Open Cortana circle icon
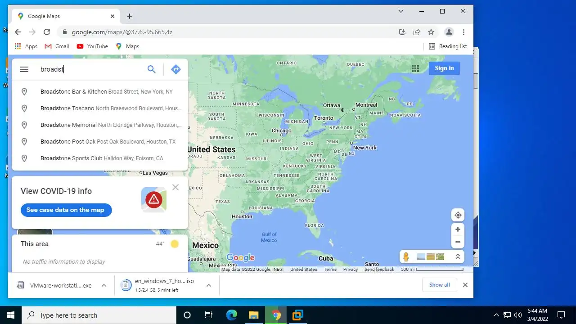 [x=187, y=315]
